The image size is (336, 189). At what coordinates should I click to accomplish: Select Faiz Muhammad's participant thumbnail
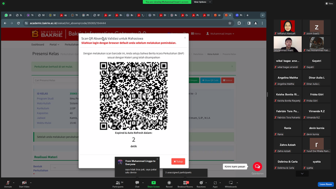click(317, 44)
